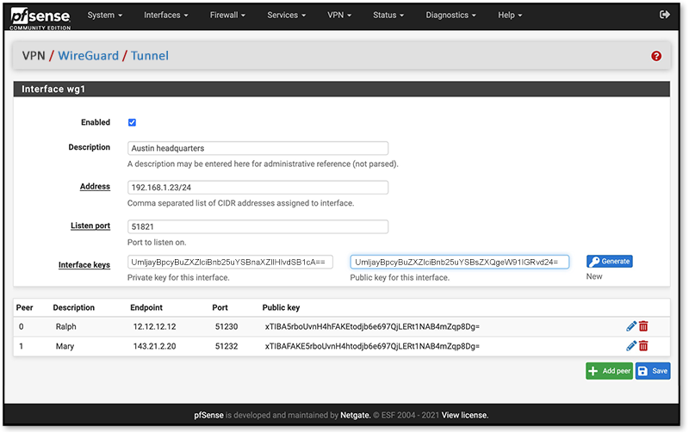Viewport: 689px width, 433px height.
Task: Open the View license link
Action: (x=466, y=416)
